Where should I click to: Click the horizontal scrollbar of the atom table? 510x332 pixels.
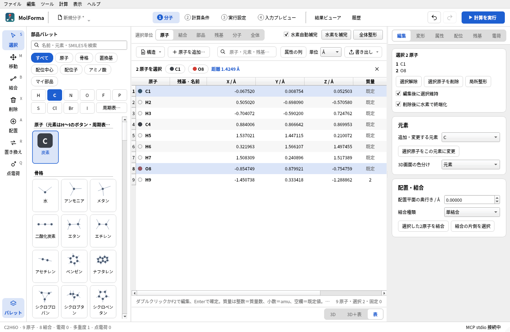(x=259, y=293)
